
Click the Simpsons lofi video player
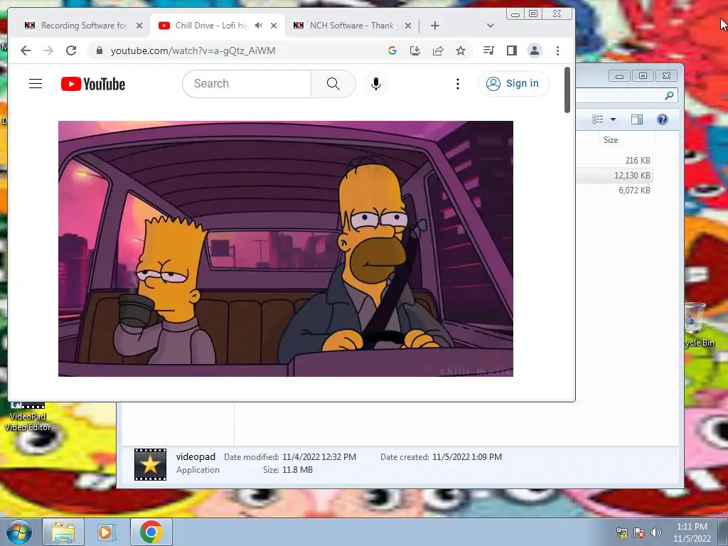[x=286, y=248]
